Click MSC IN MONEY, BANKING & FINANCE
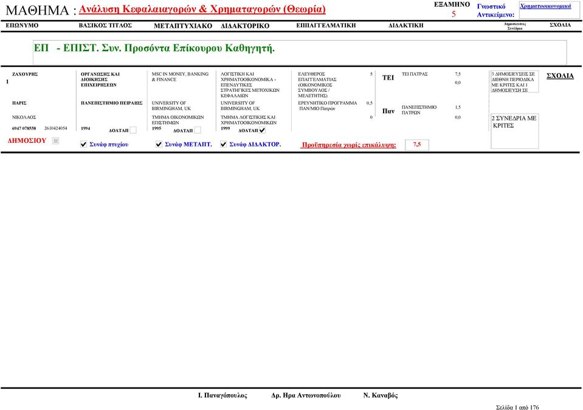Image resolution: width=583 pixels, height=410 pixels. pyautogui.click(x=180, y=77)
